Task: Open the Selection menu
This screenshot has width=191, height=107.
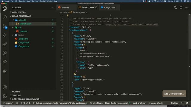Action: (22, 1)
